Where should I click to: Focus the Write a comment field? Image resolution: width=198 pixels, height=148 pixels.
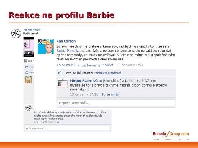[68, 128]
